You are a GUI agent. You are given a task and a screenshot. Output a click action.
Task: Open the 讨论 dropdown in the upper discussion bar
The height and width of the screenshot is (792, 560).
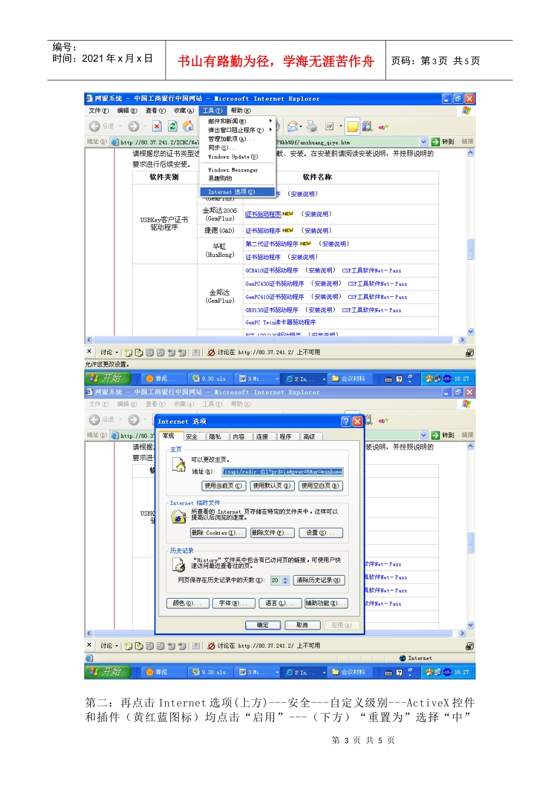coord(110,352)
